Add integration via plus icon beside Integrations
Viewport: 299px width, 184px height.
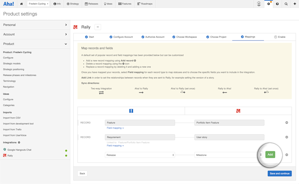[x=19, y=142]
